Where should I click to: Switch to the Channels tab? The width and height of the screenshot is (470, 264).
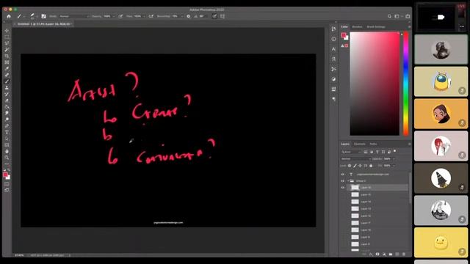359,144
